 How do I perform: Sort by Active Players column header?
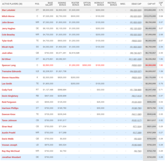pos(12,4)
